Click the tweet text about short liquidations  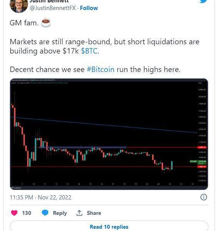(x=104, y=46)
